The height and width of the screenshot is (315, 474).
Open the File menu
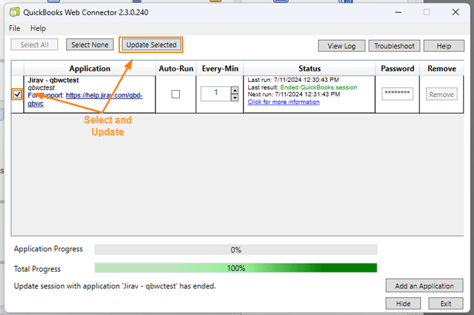coord(14,28)
